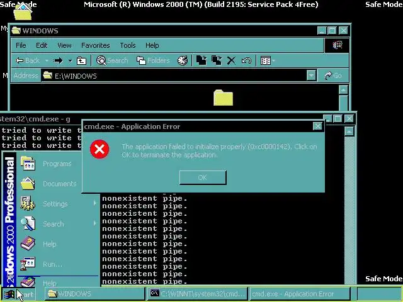Open Settings in the Start menu
Image resolution: width=403 pixels, height=302 pixels.
57,204
